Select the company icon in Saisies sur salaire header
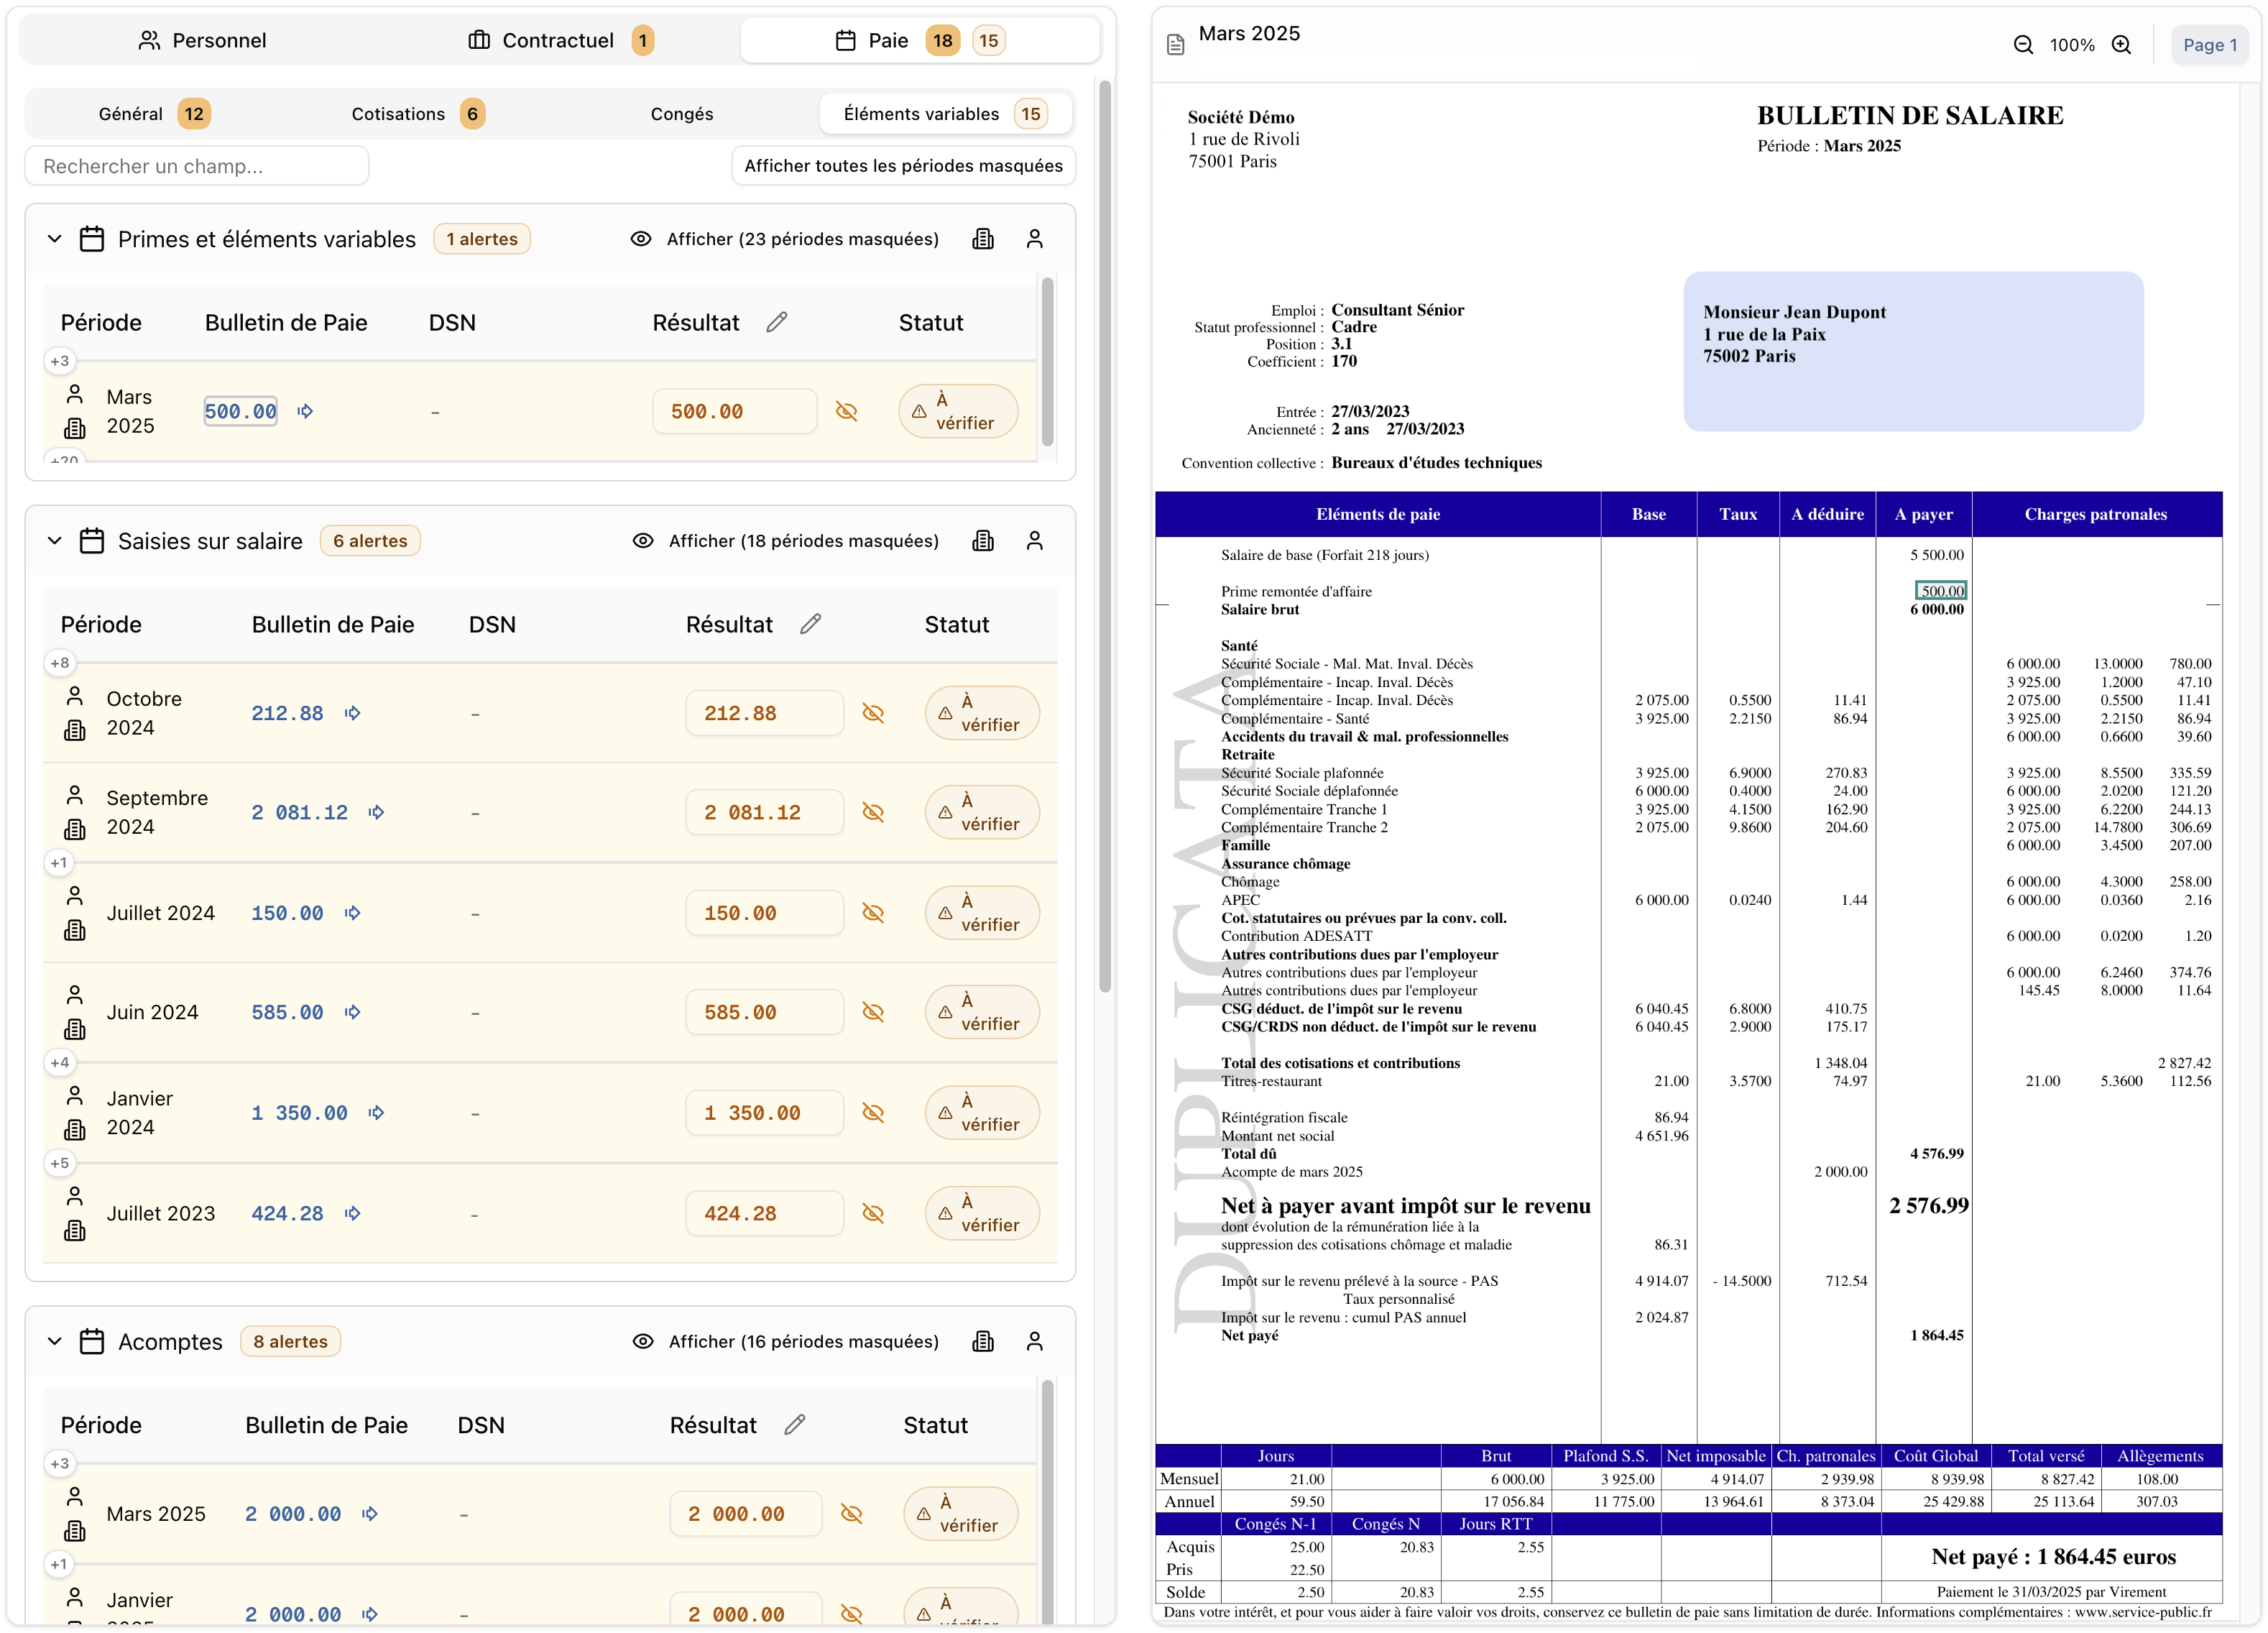The image size is (2268, 1633). coord(983,540)
